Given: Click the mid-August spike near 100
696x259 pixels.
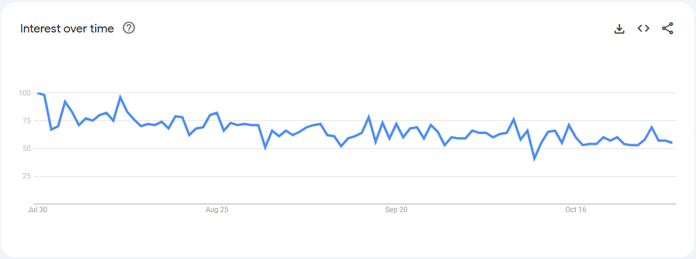Looking at the screenshot, I should click(x=120, y=97).
